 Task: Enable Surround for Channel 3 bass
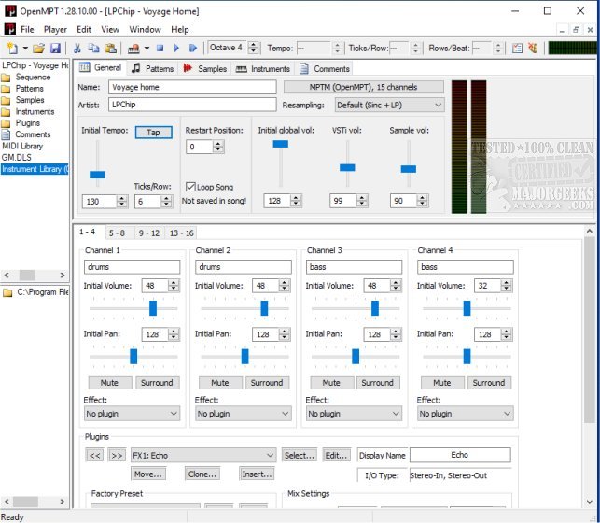[x=377, y=382]
